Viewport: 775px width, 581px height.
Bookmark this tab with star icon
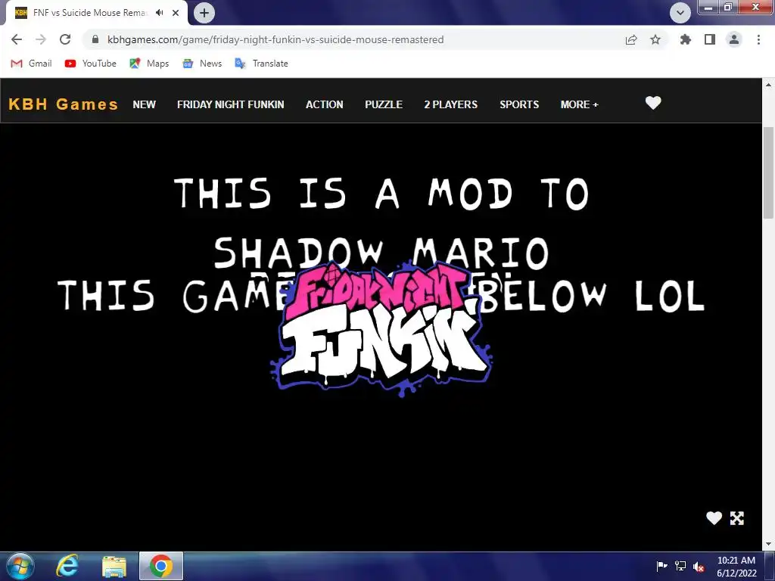[655, 39]
